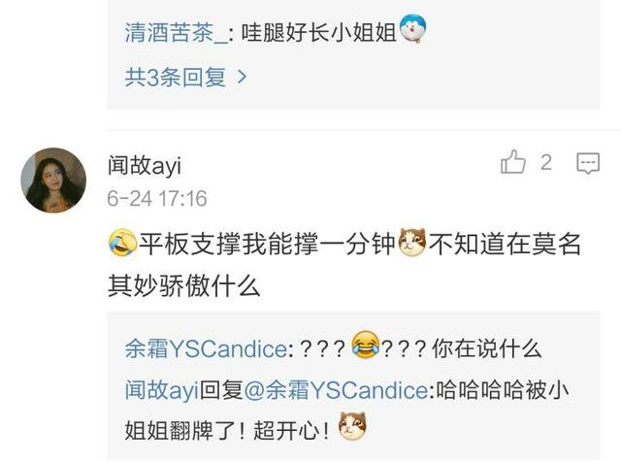Click the crying-laughing emoji before 平板支撑
The image size is (621, 462).
(123, 243)
